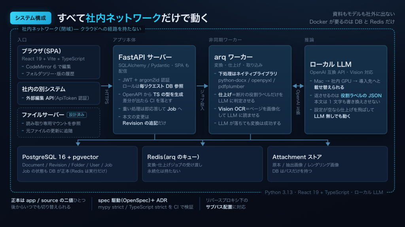The image size is (405, 227).
Task: Click the 入口 column label
Action: point(22,40)
